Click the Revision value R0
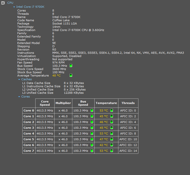 pyautogui.click(x=54, y=49)
